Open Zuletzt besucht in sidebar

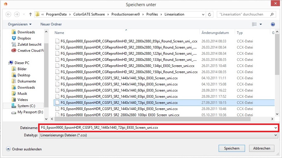tap(29, 44)
